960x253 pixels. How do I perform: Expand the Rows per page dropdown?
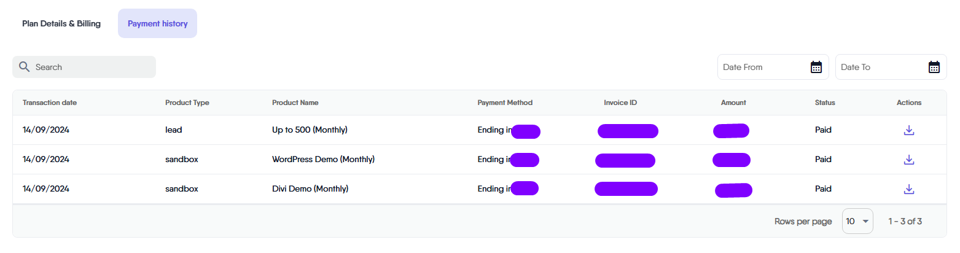857,221
